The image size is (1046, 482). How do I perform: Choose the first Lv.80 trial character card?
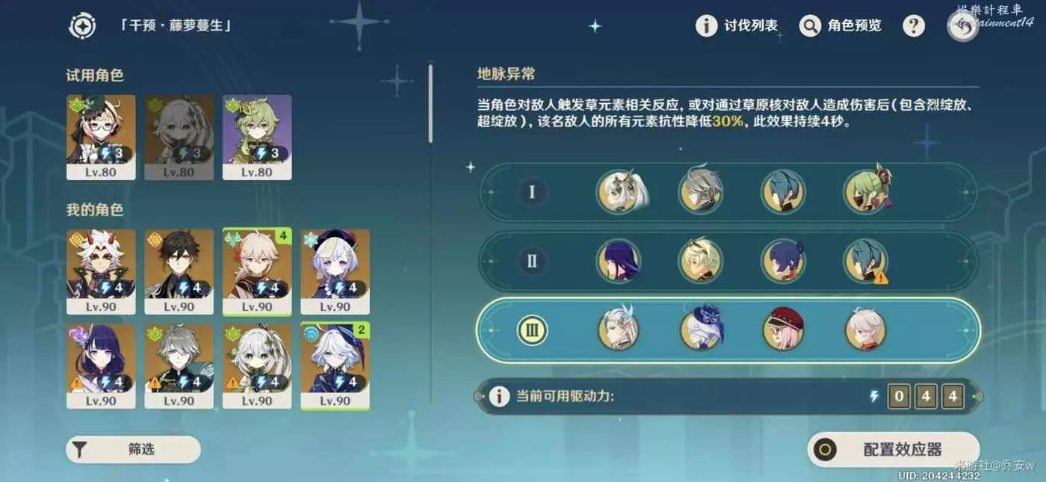tap(101, 138)
